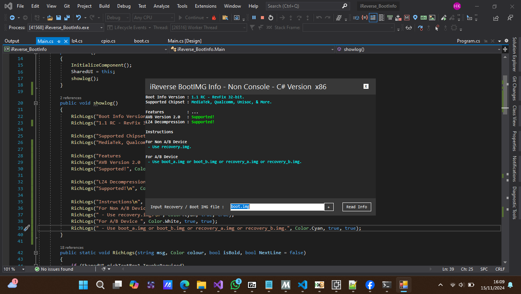521x294 pixels.
Task: Click the green abc toolbar icon
Action: click(424, 18)
